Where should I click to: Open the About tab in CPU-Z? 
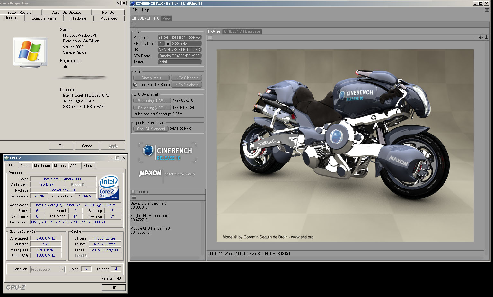88,166
